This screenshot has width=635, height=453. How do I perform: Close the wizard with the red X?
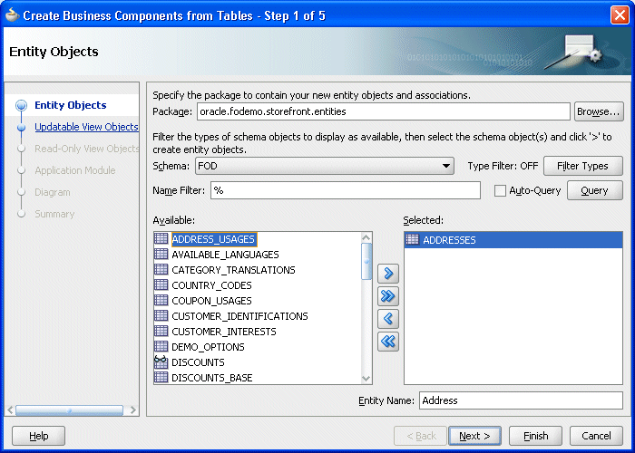[x=620, y=15]
